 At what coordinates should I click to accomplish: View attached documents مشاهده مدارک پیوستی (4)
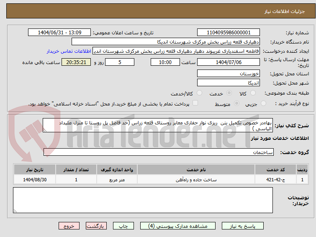(x=178, y=226)
